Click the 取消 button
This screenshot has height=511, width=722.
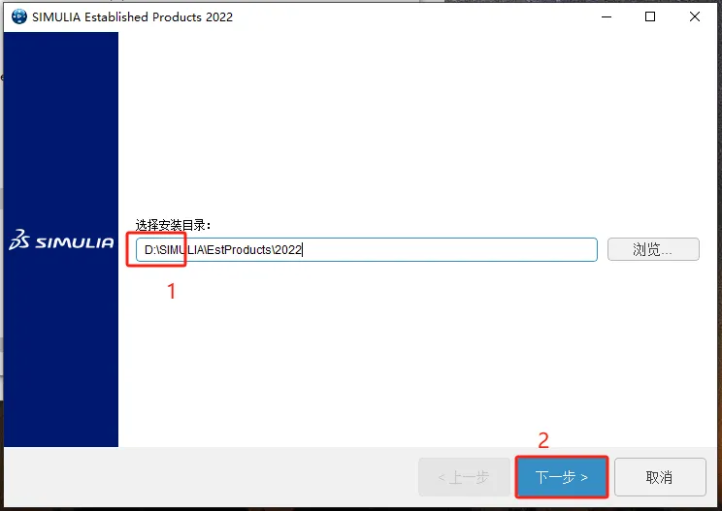660,477
